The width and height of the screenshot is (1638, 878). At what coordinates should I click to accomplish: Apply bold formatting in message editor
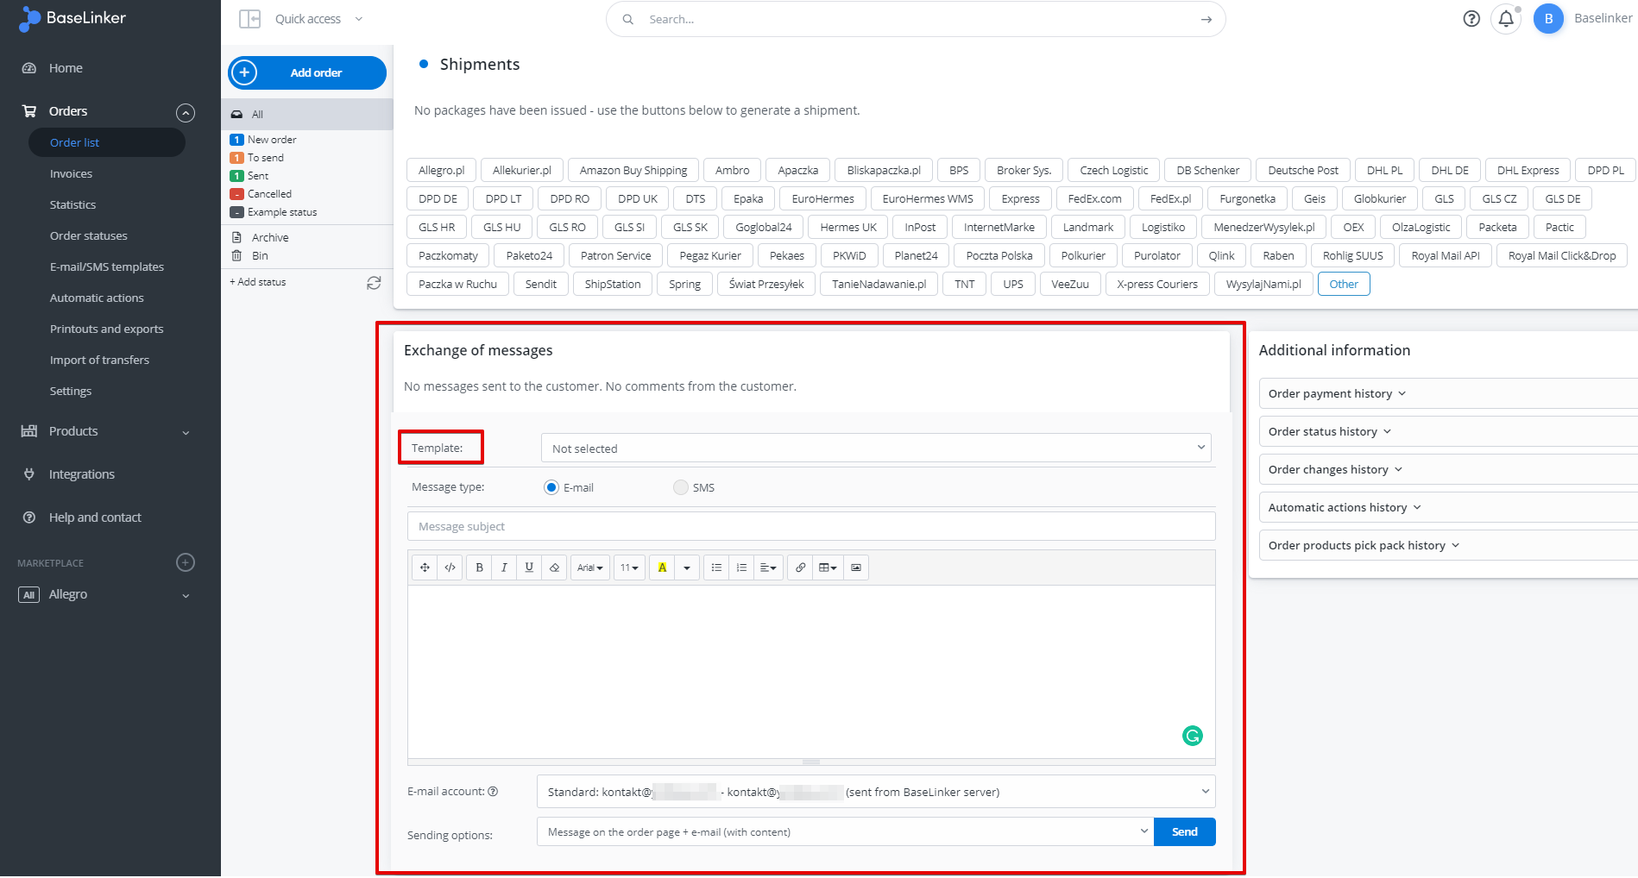click(x=479, y=568)
